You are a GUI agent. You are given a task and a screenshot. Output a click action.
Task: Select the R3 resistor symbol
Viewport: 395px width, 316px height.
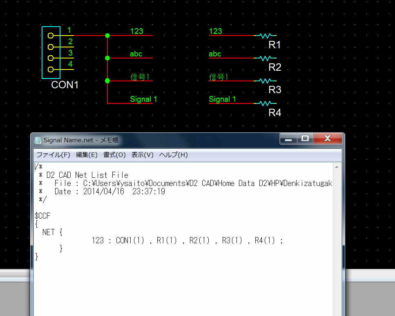click(x=265, y=81)
